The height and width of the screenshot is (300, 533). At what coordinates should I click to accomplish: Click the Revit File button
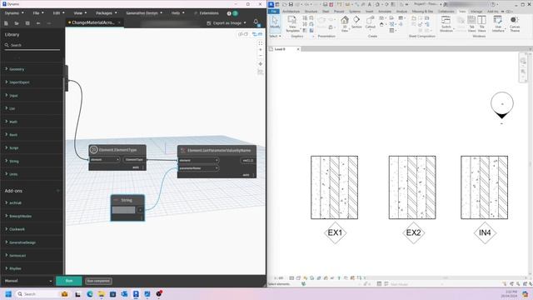pos(274,12)
